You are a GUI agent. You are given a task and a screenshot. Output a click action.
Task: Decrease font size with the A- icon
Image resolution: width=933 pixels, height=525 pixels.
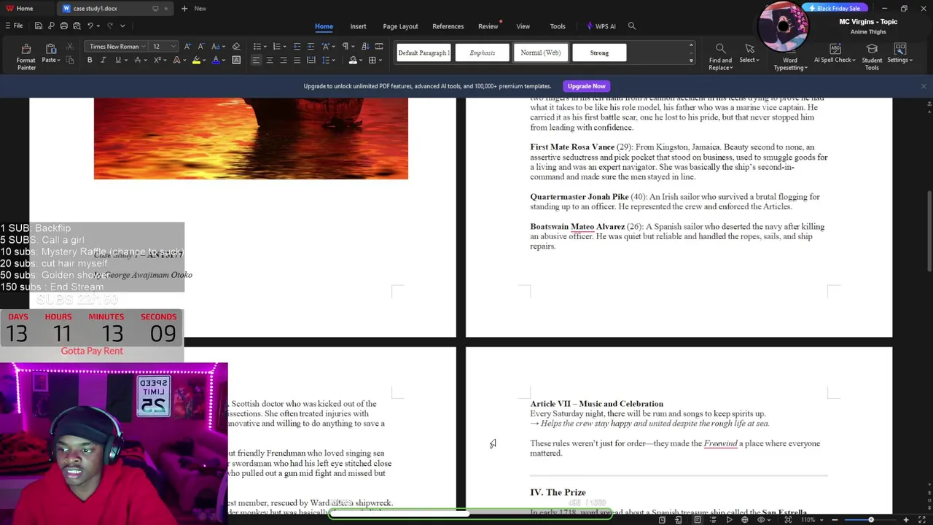[x=201, y=47]
